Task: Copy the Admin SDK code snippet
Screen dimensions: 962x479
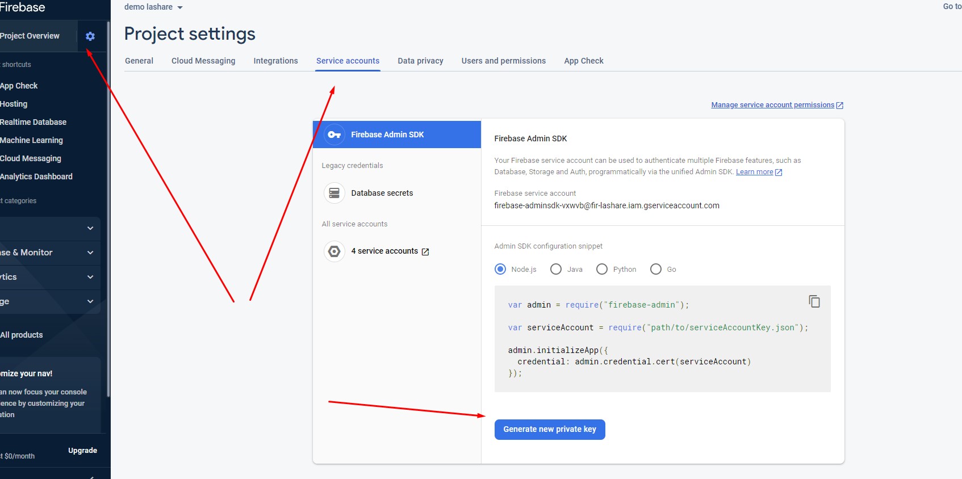Action: coord(814,301)
